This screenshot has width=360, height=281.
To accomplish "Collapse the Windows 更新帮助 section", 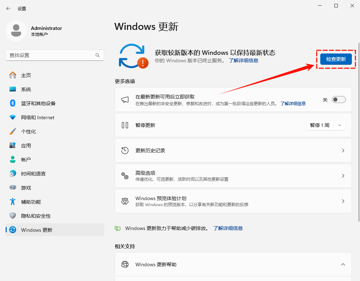I will tap(343, 264).
